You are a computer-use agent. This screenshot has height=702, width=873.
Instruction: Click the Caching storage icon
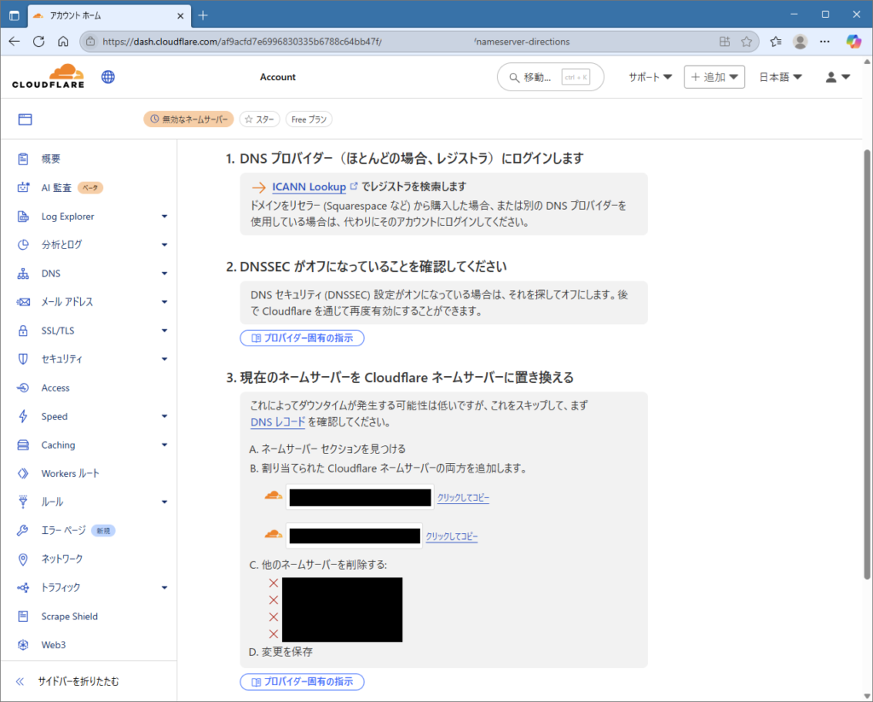coord(23,444)
